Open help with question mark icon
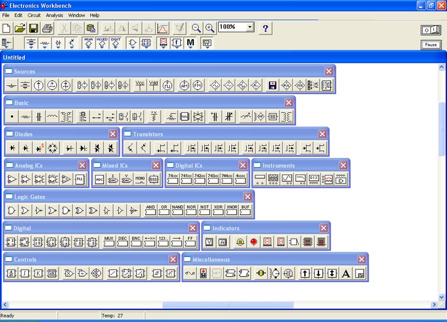 tap(265, 28)
